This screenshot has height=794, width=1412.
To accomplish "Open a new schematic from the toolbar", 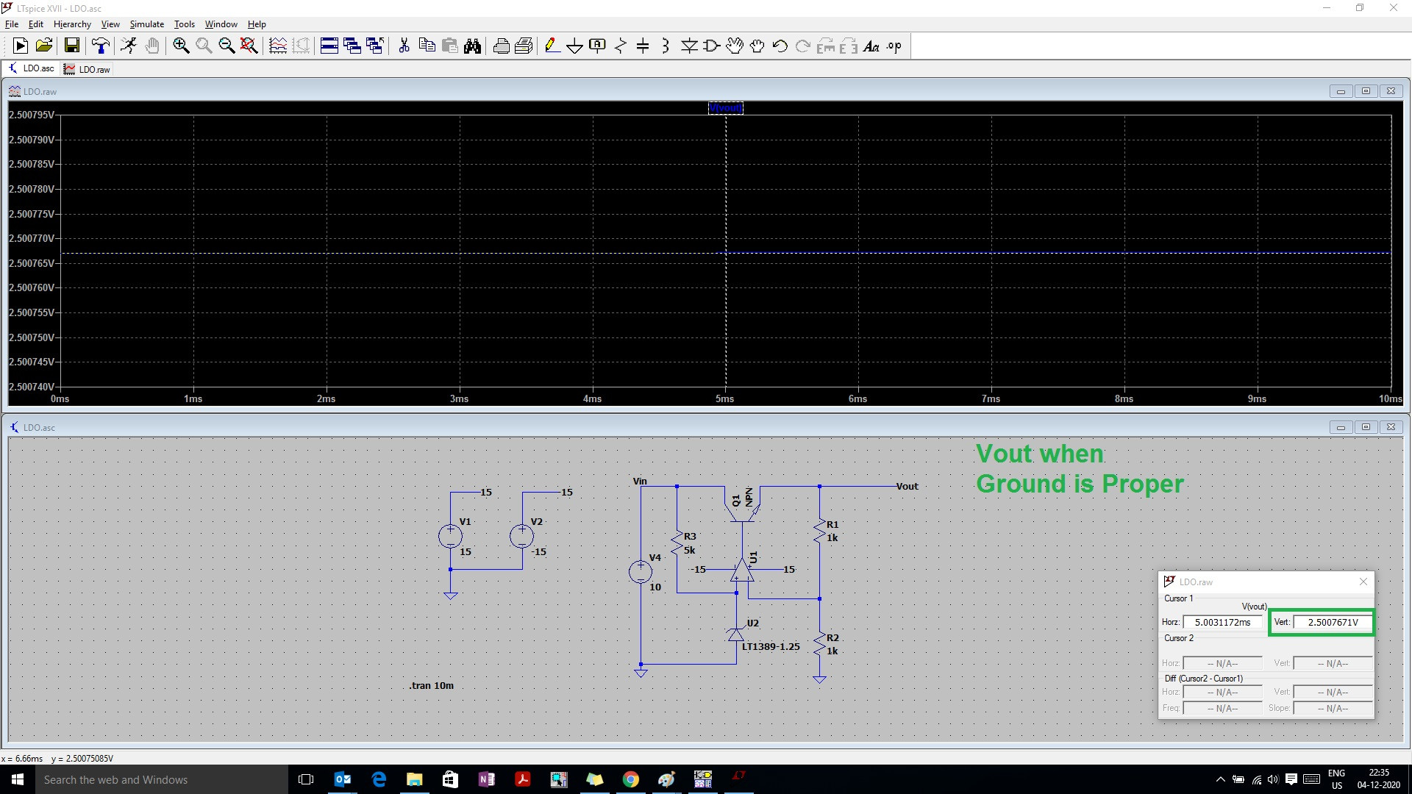I will coord(21,46).
